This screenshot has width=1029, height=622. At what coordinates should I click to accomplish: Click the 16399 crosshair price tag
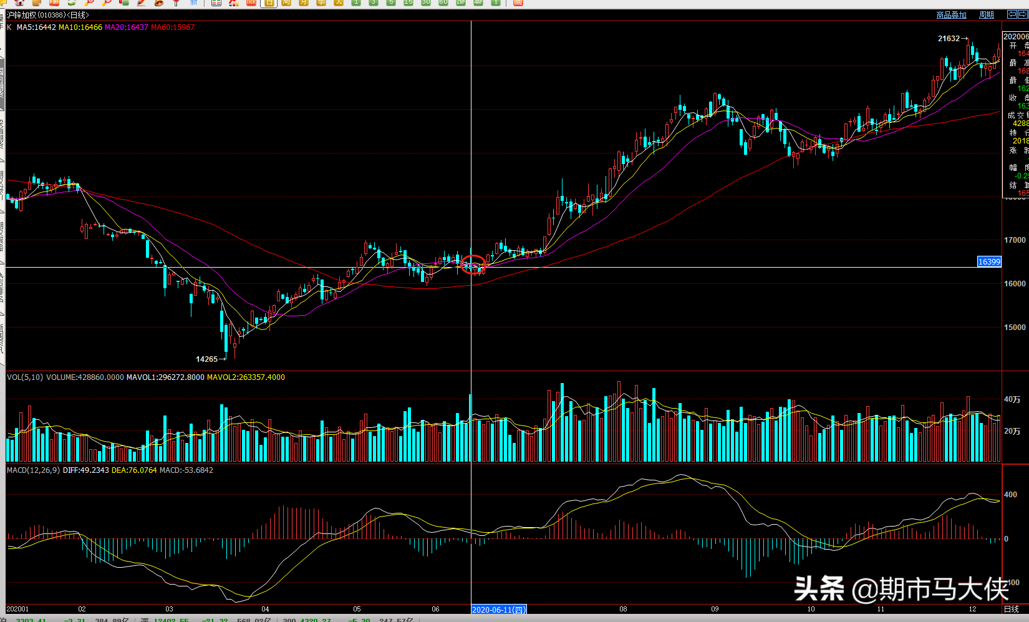click(x=989, y=262)
